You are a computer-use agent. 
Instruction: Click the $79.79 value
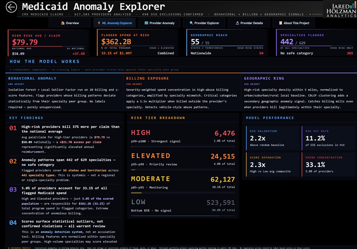coord(25,42)
